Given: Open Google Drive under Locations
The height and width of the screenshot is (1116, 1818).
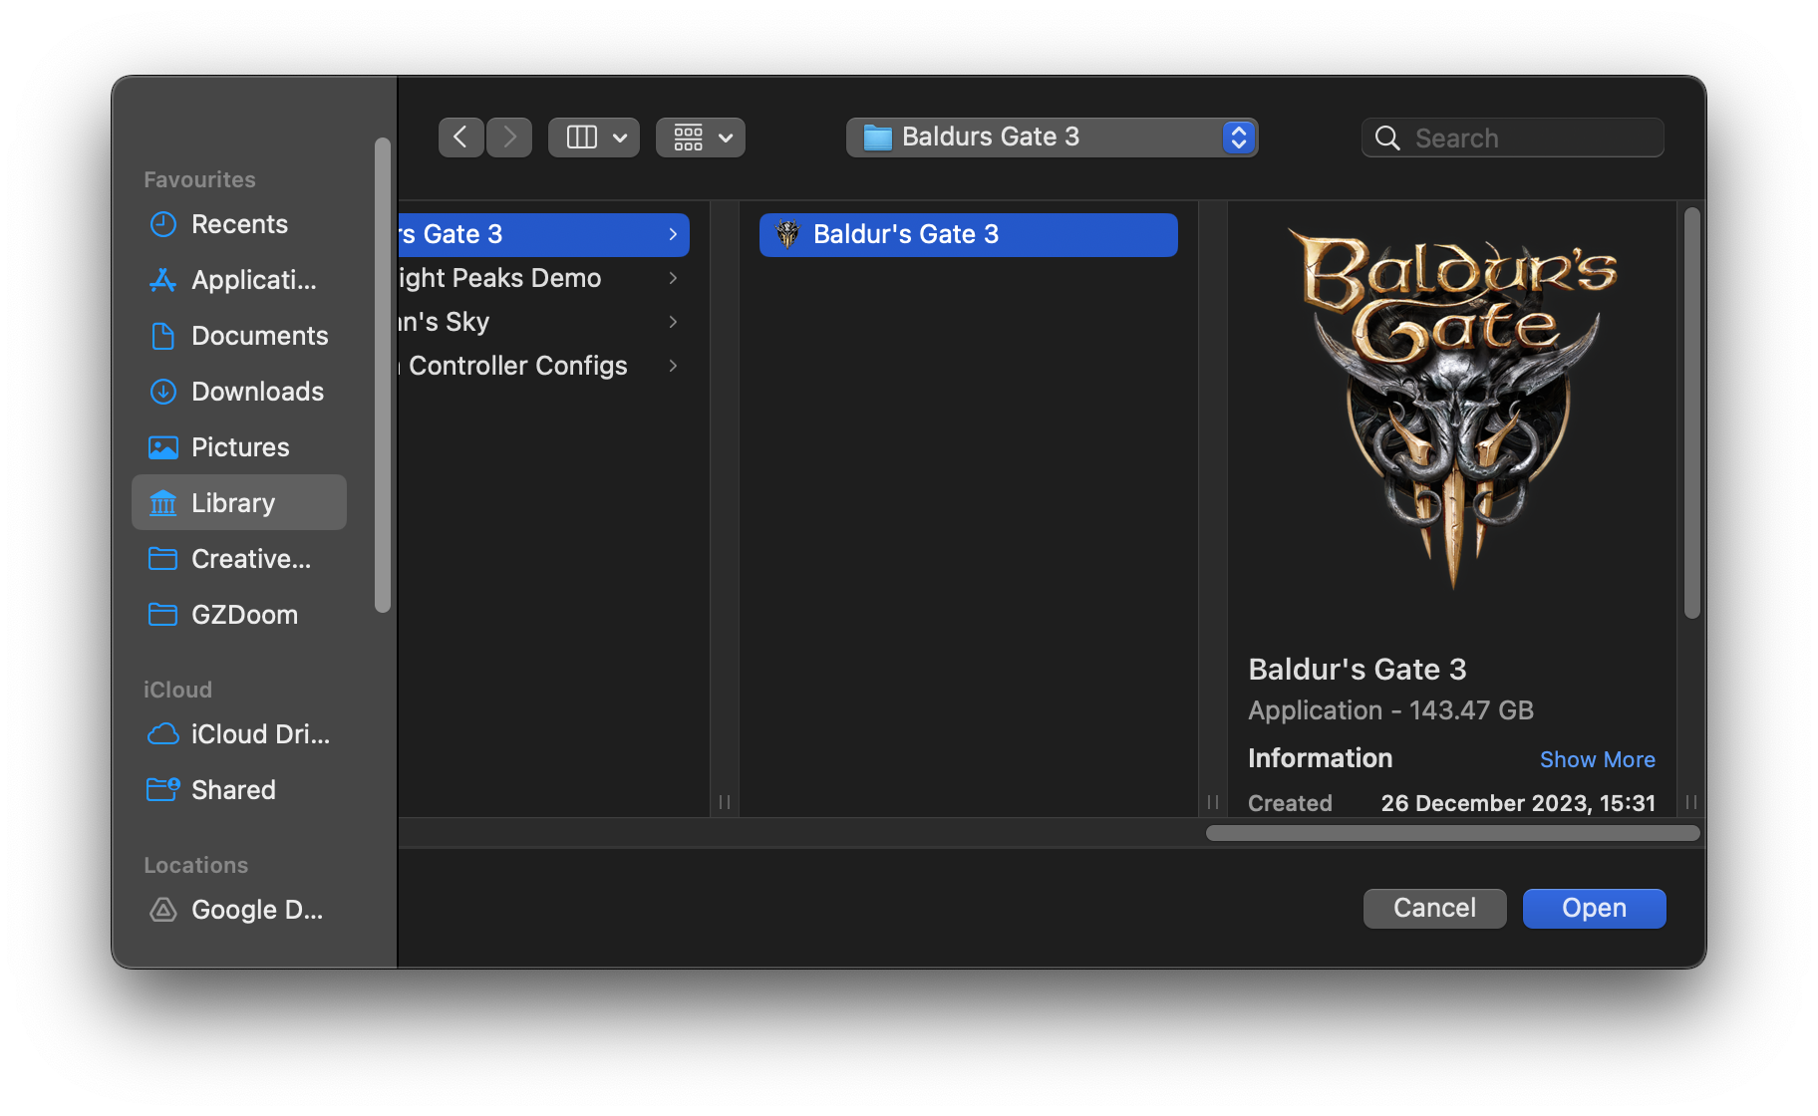Looking at the screenshot, I should pos(239,910).
